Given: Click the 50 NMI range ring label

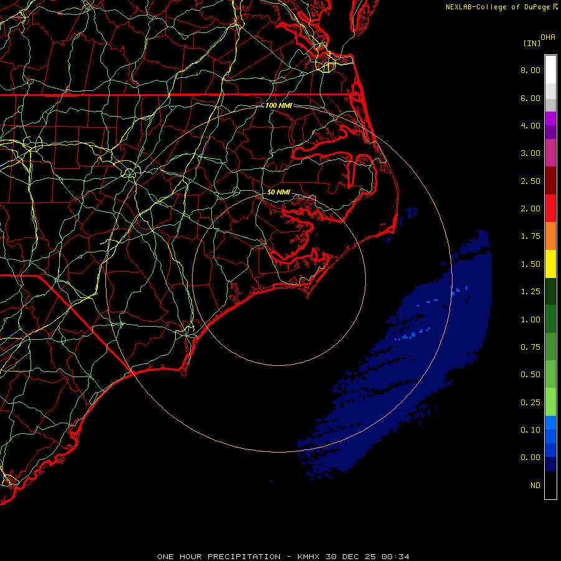Looking at the screenshot, I should [x=279, y=192].
